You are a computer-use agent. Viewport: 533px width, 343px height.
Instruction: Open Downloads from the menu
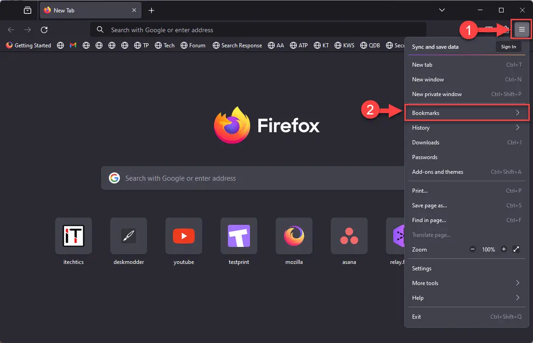(467, 142)
